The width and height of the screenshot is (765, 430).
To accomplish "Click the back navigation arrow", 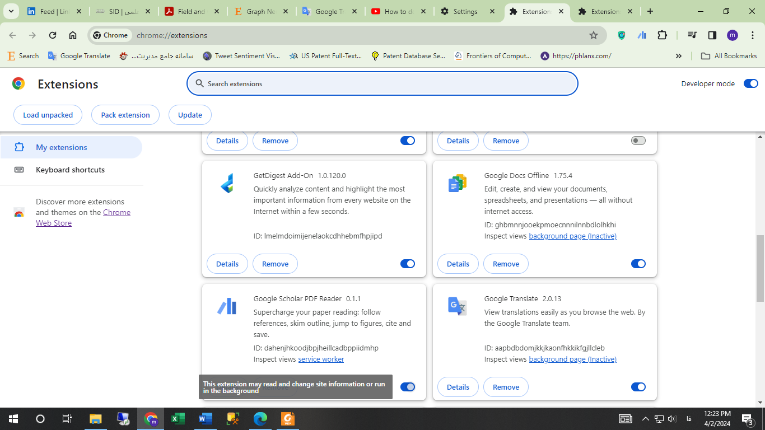I will pos(12,35).
